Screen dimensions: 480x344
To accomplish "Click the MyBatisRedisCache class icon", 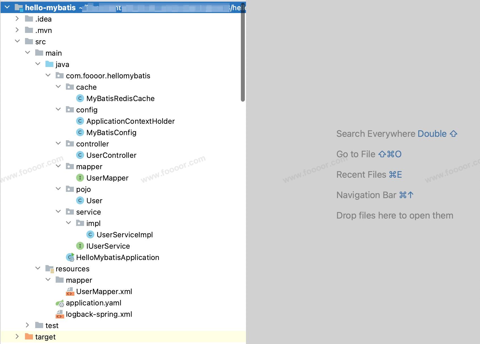I will (x=80, y=98).
